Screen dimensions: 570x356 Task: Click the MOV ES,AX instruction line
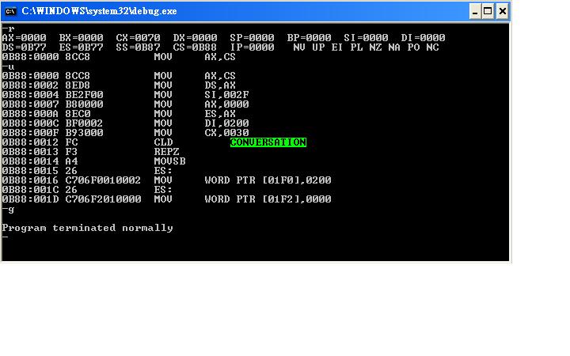click(119, 114)
